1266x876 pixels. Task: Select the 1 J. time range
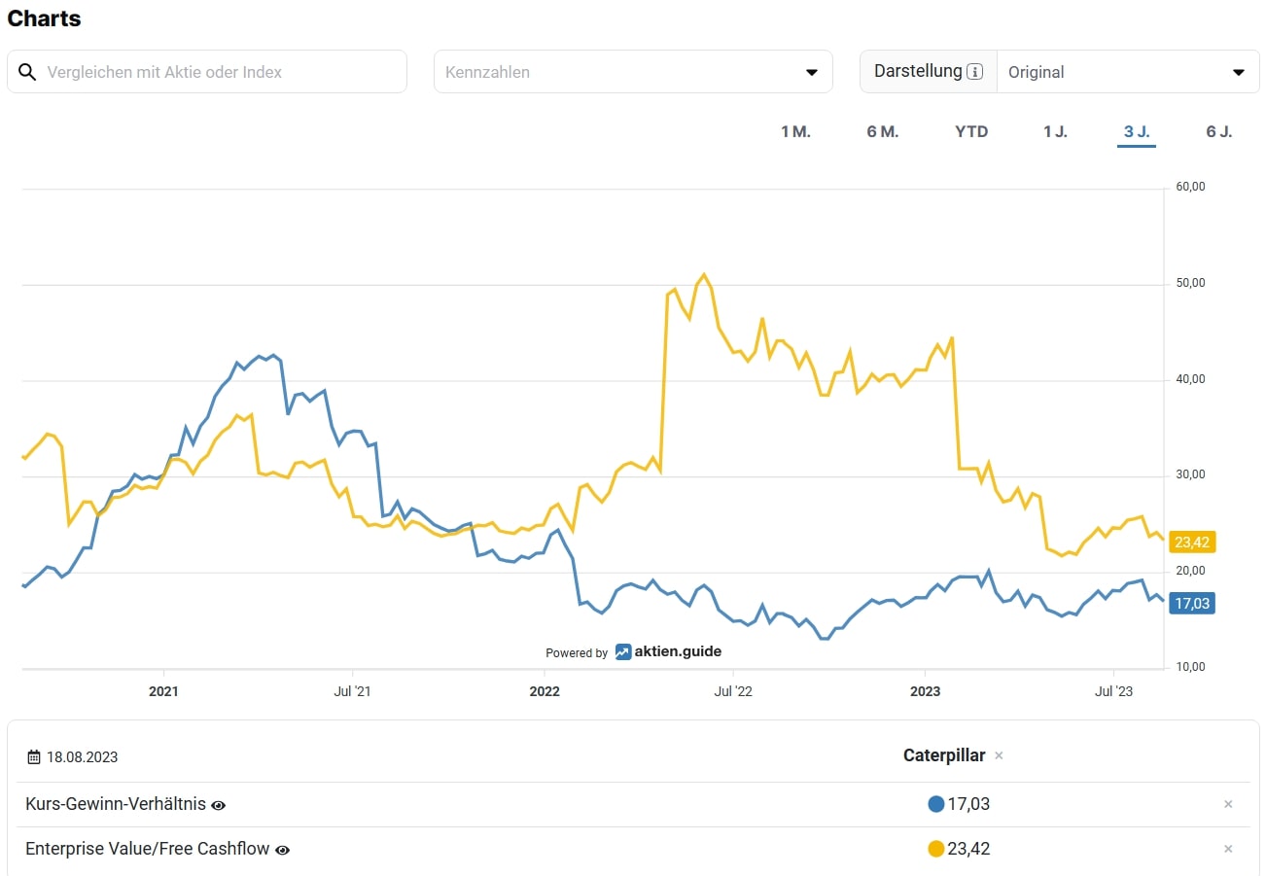pos(1055,131)
